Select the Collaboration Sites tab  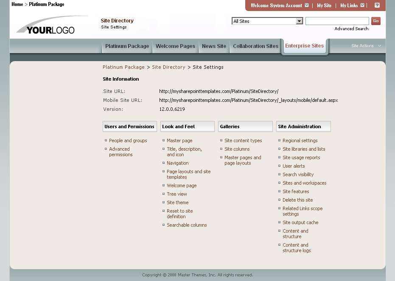click(x=255, y=46)
